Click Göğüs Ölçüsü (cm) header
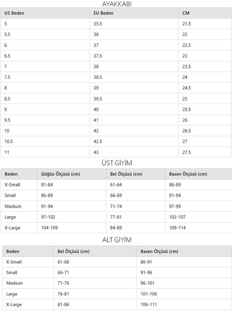 point(72,174)
